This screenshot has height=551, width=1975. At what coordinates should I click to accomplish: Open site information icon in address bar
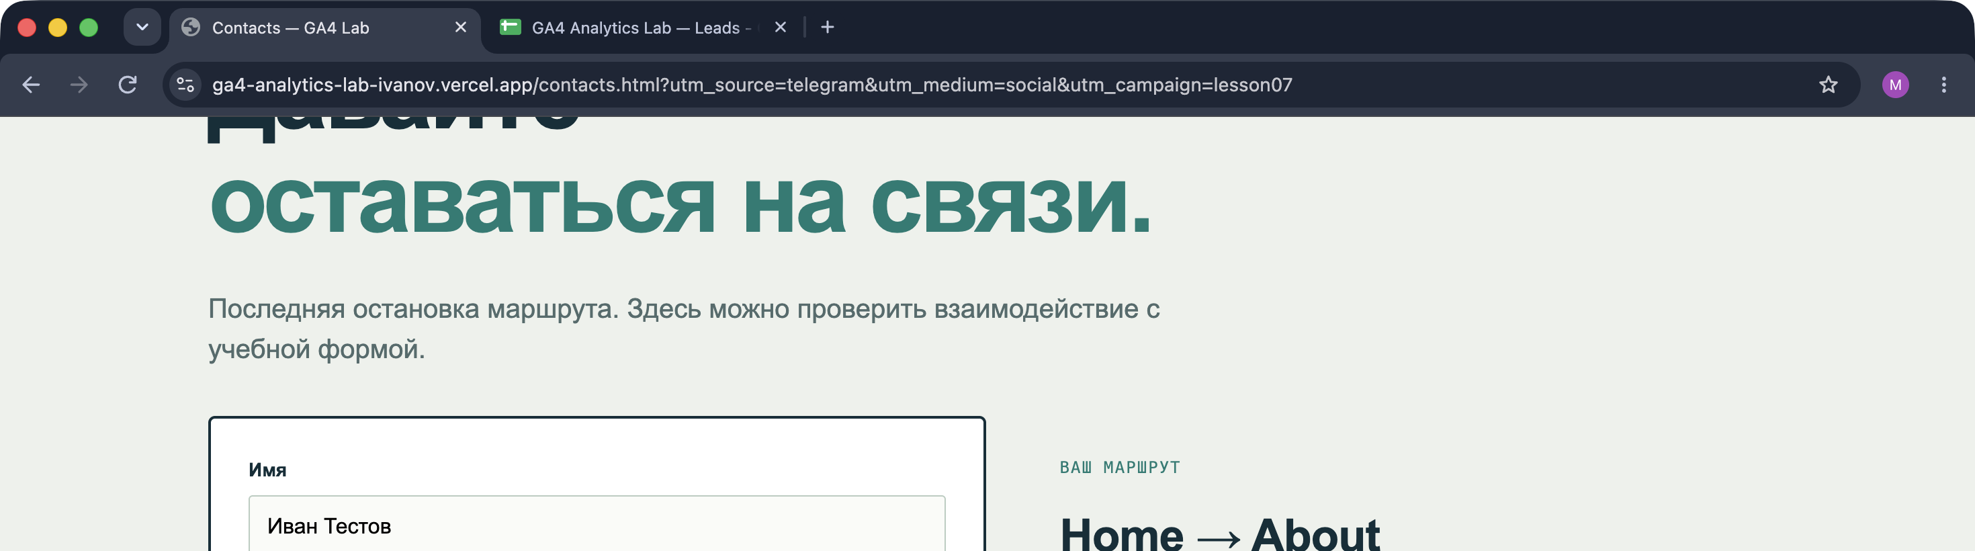tap(185, 85)
